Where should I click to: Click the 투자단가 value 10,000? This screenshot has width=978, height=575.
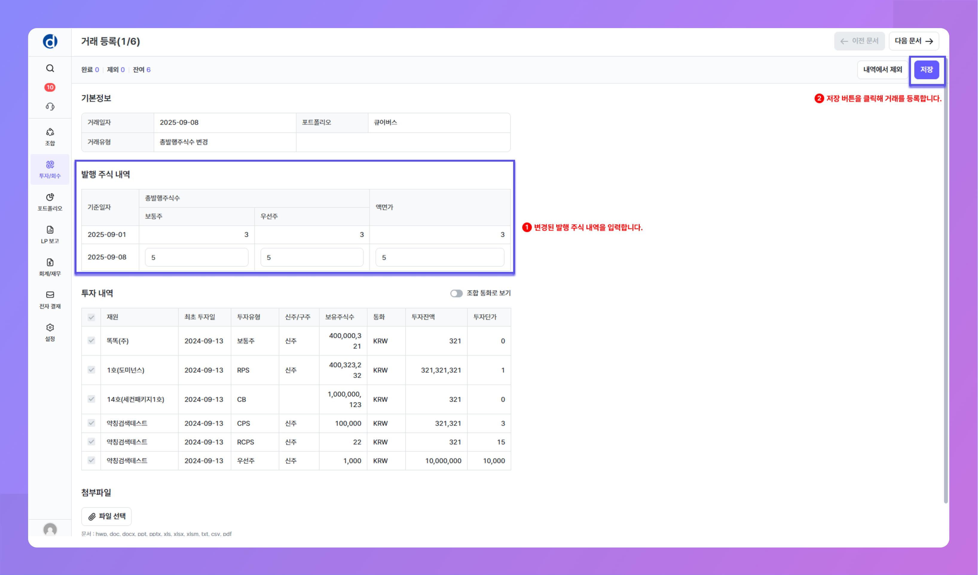[x=494, y=461]
